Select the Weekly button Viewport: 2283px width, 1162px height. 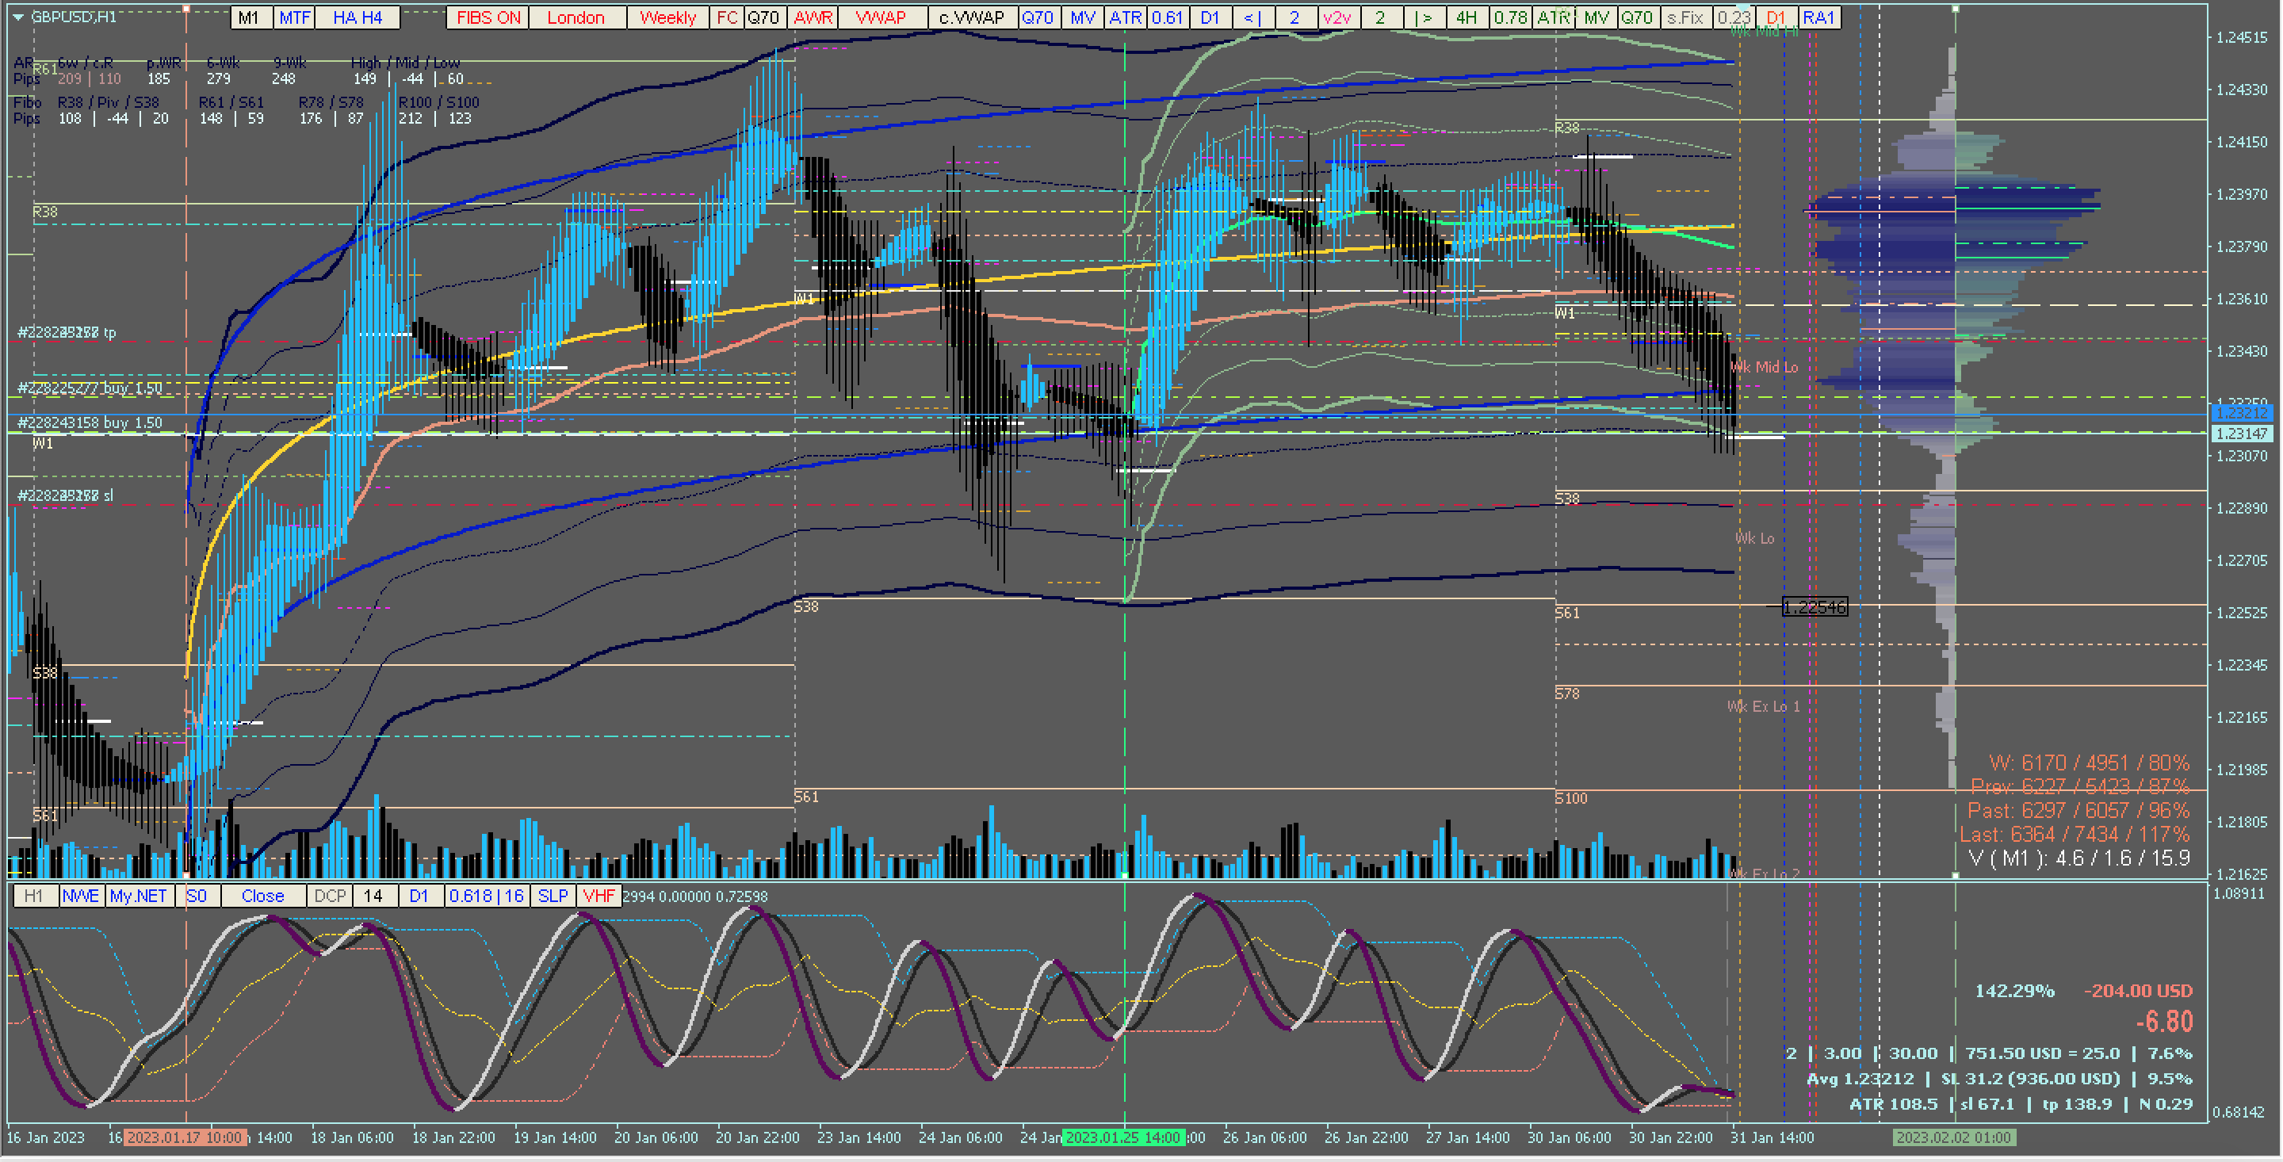tap(667, 17)
